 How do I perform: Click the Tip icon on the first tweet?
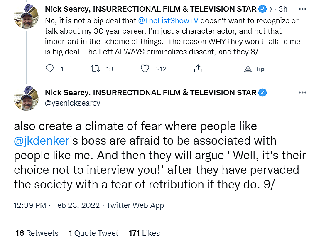(x=248, y=69)
